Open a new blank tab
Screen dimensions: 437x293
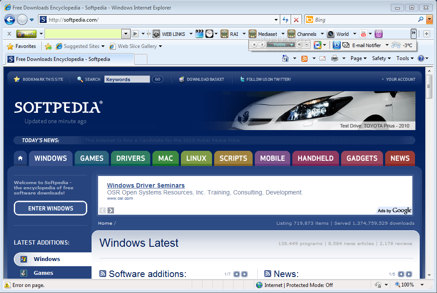[x=141, y=59]
